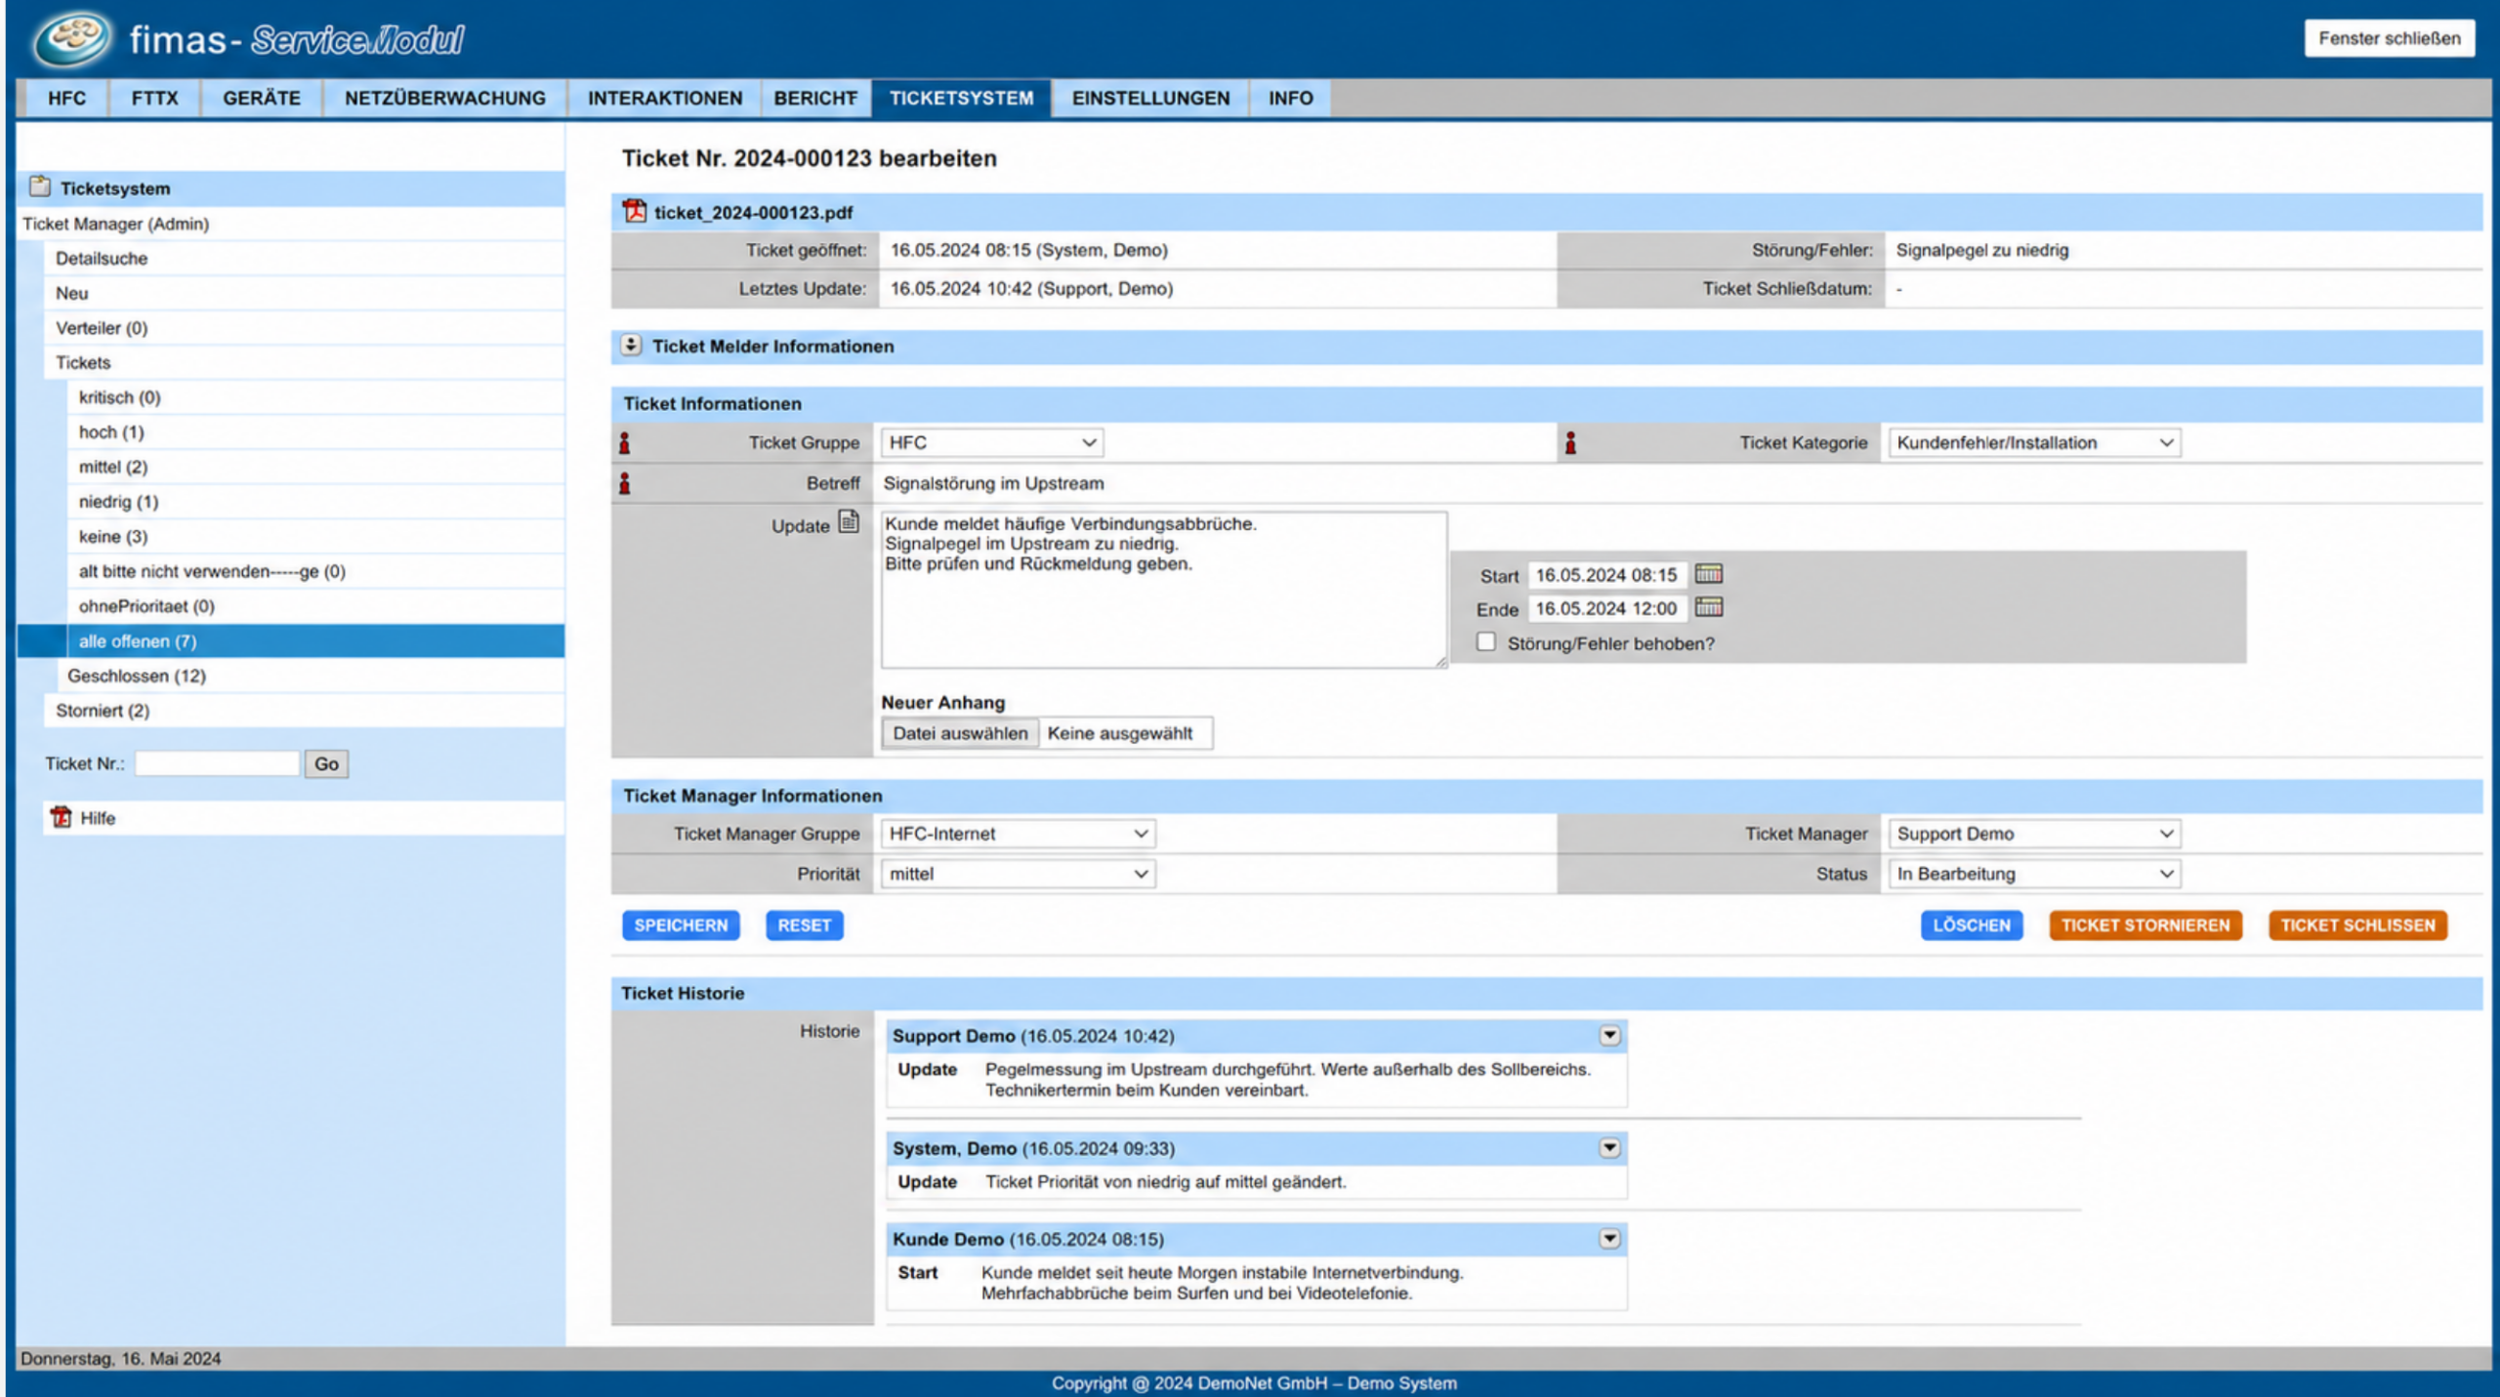Open the Priorität dropdown showing mittel
Viewport: 2500px width, 1397px height.
(1018, 874)
